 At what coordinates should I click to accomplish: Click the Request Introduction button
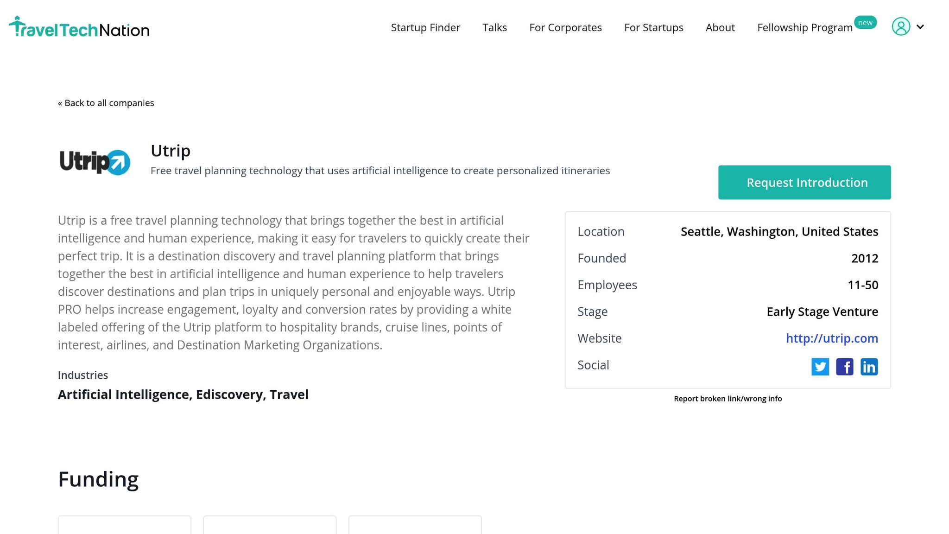click(x=804, y=183)
